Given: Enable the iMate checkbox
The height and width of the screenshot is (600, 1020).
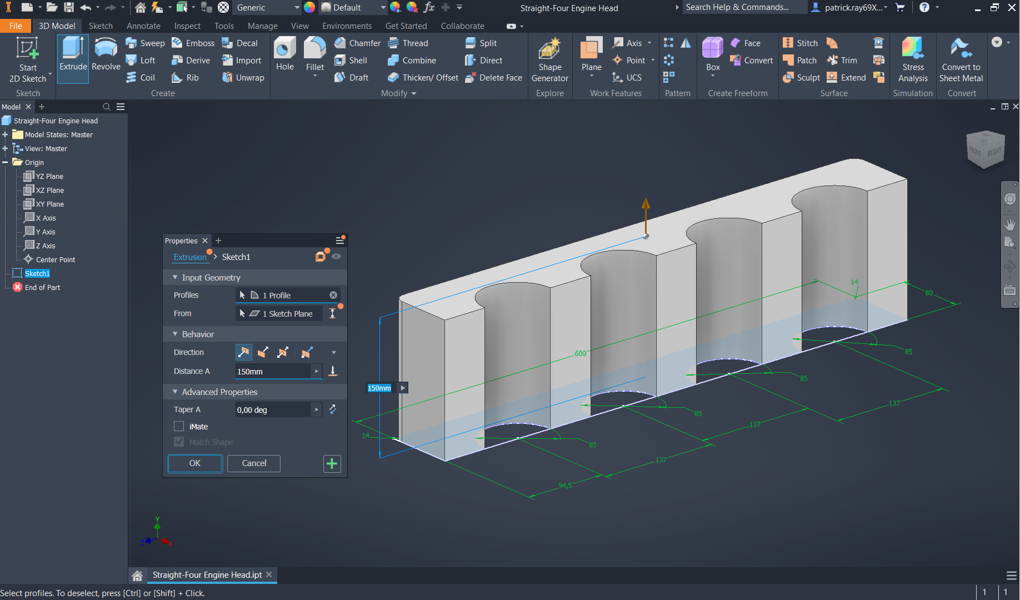Looking at the screenshot, I should tap(179, 427).
